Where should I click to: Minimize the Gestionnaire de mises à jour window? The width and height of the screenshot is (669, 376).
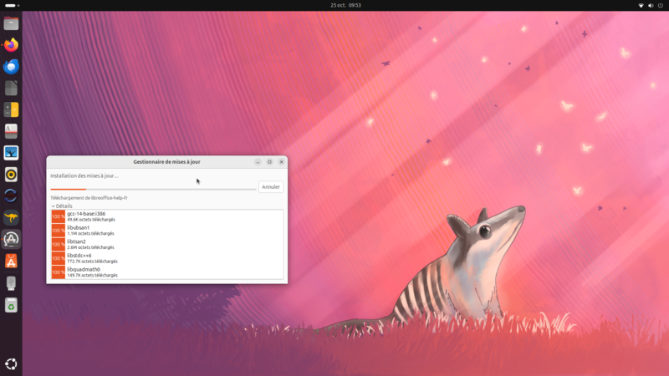pyautogui.click(x=258, y=162)
